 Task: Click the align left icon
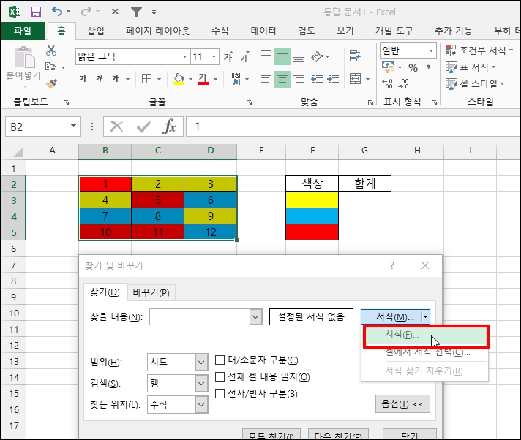pyautogui.click(x=266, y=79)
